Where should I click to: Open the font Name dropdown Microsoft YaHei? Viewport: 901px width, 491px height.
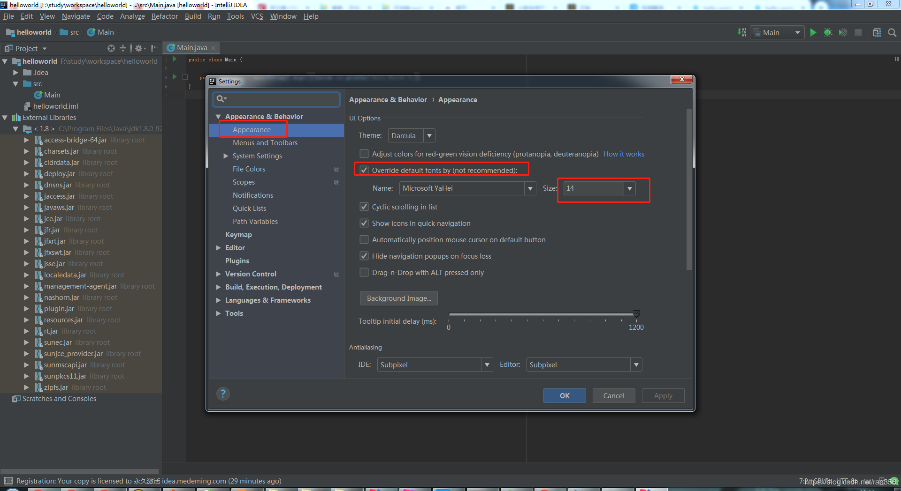[467, 188]
